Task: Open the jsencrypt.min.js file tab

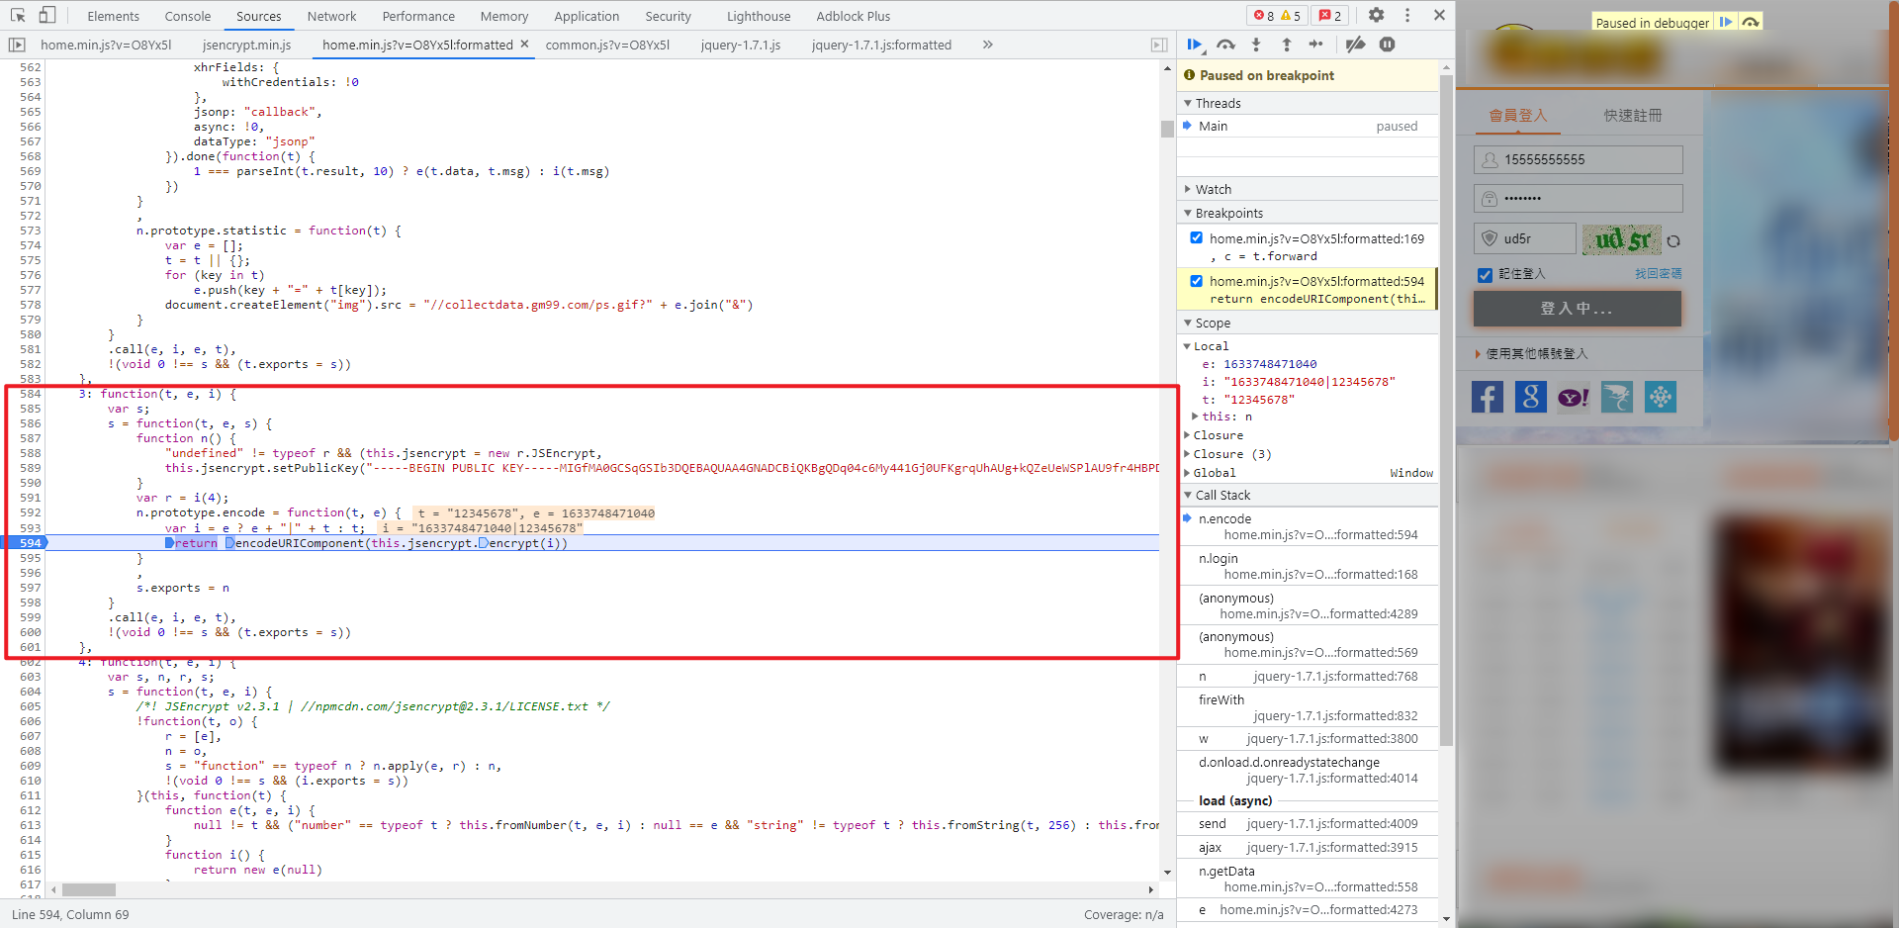Action: (246, 45)
